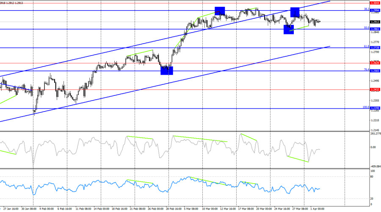Click the 5 Mar 08:00 date label

(191, 209)
